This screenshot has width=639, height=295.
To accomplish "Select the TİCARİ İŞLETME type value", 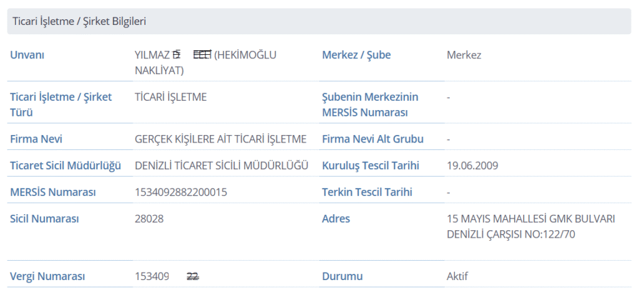I will (x=170, y=97).
